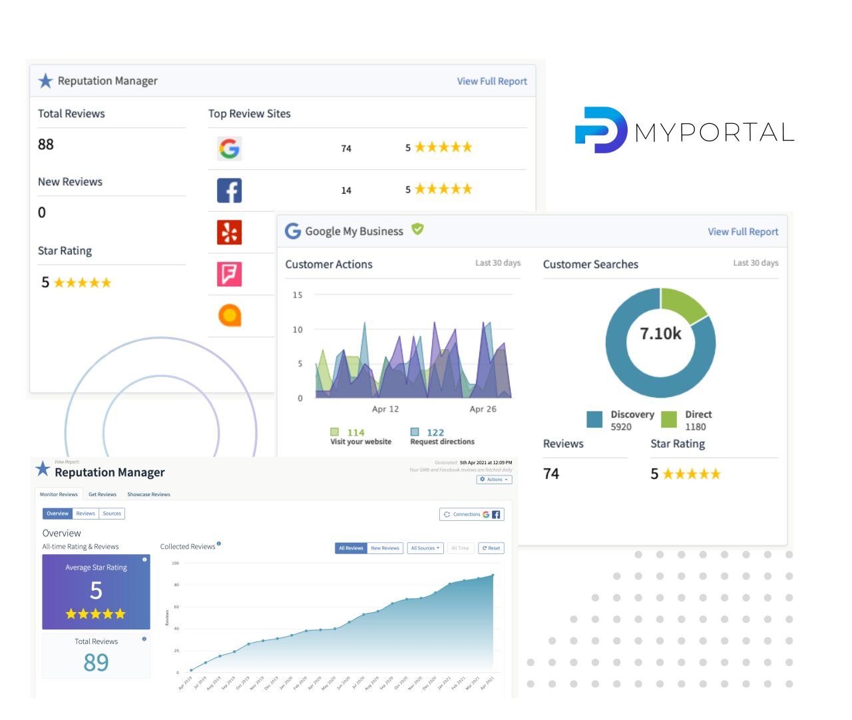Click the Total Reviews value 88
Screen dimensions: 852x720
tap(46, 145)
